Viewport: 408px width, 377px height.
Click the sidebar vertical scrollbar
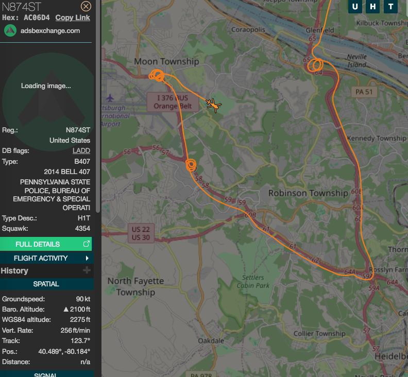click(98, 106)
